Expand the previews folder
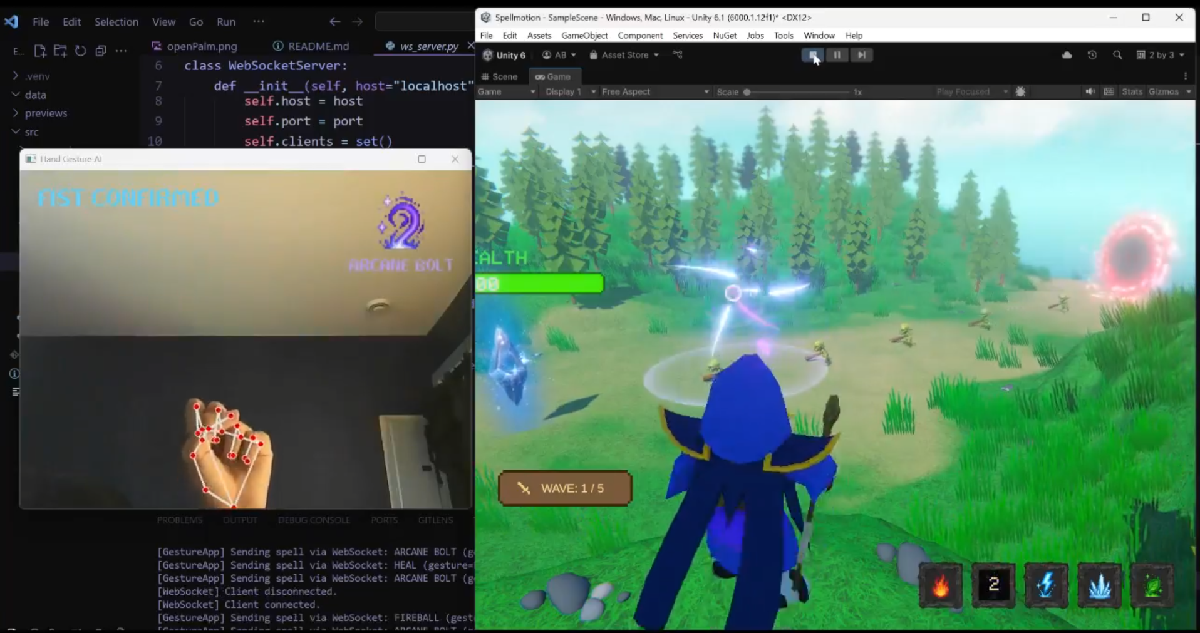1200x633 pixels. tap(46, 113)
